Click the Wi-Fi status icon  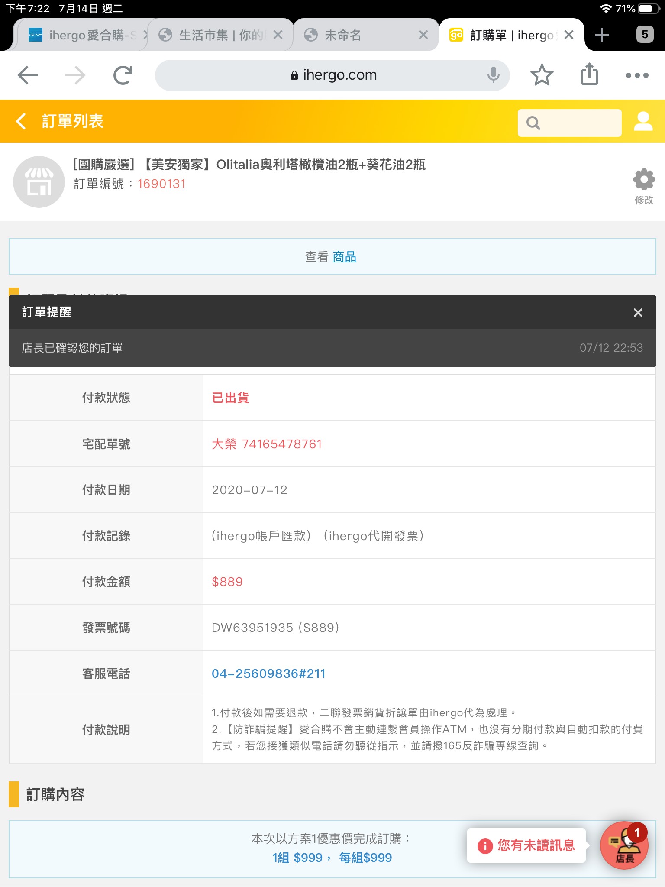pos(606,9)
